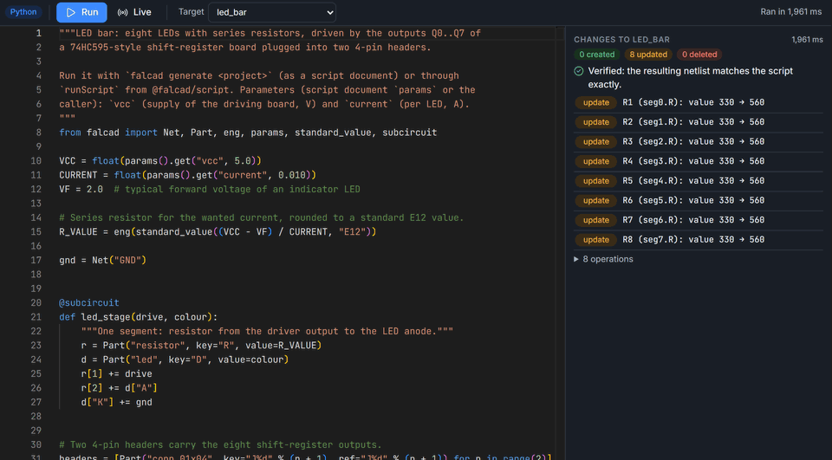Click line number 20 in the gutter
Viewport: 832px width, 460px height.
pos(36,303)
